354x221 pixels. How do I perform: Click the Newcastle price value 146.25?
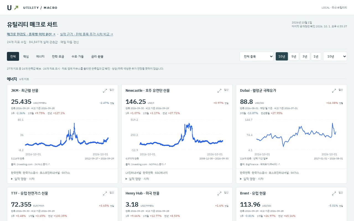(136, 102)
